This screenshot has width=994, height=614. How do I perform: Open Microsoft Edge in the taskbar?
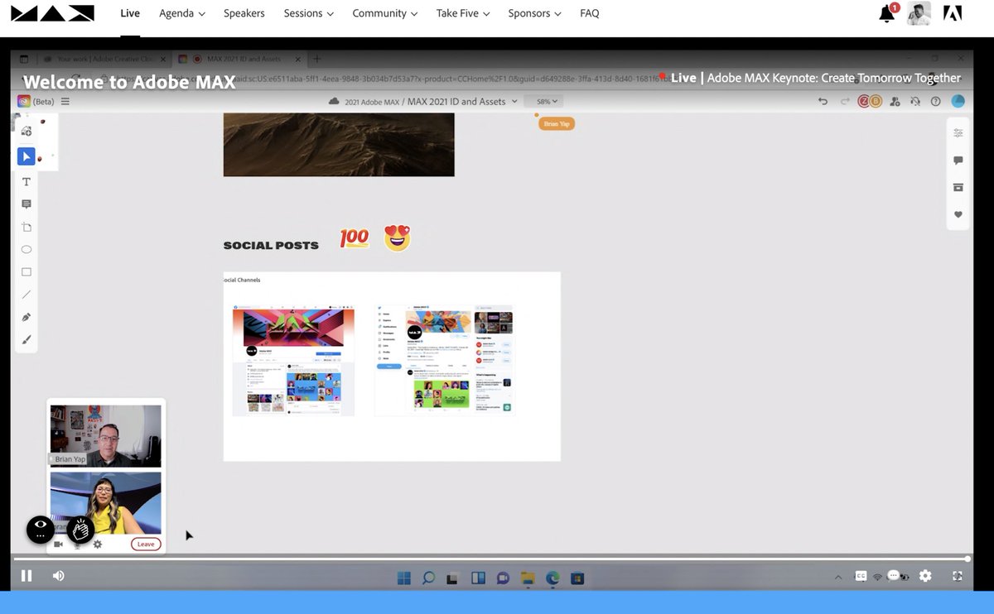point(552,578)
